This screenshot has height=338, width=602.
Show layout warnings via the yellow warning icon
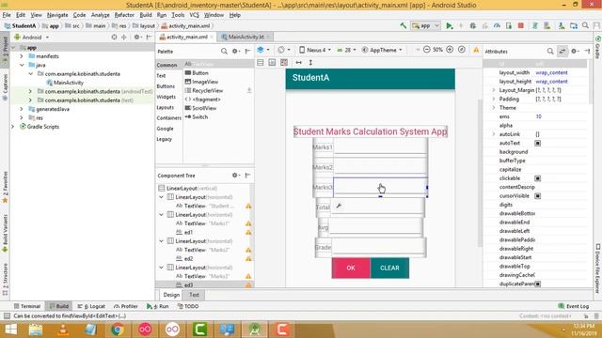pos(476,50)
